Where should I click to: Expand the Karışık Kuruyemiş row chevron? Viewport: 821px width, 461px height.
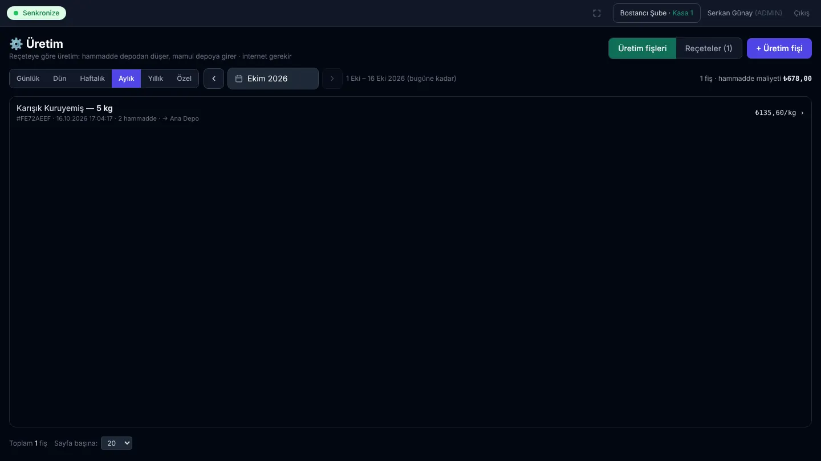[802, 113]
